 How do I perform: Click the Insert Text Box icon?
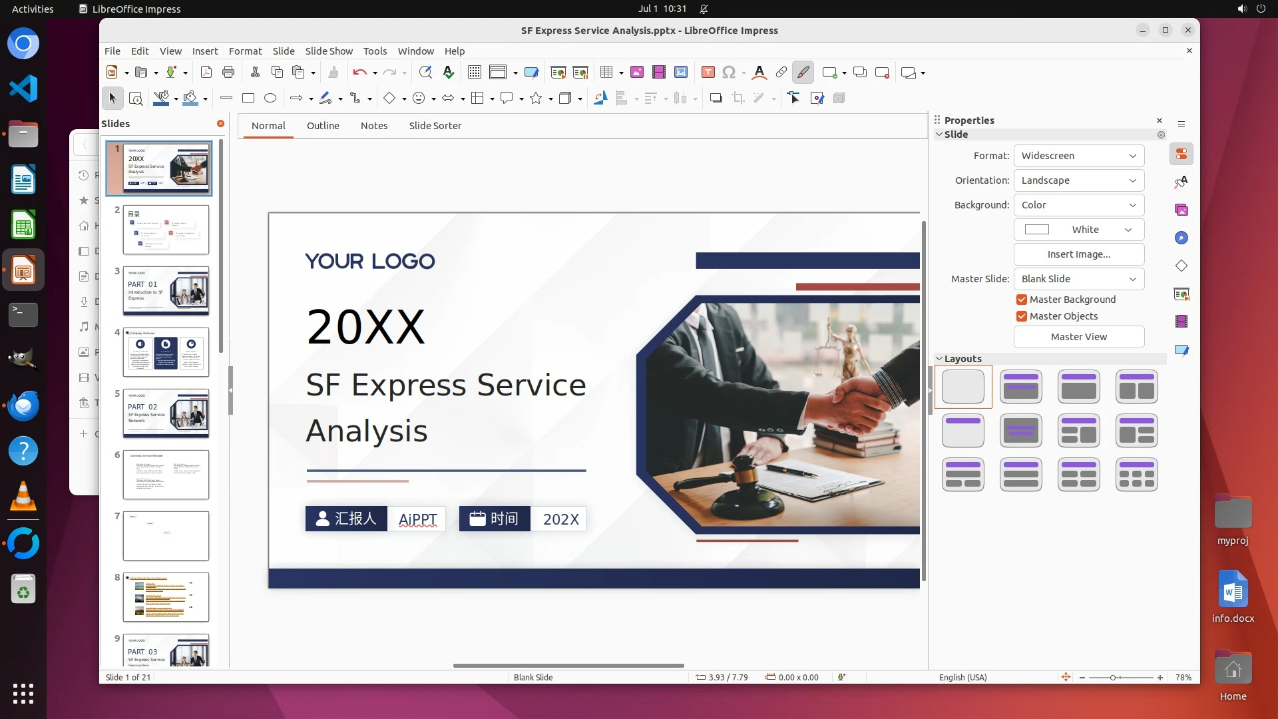pyautogui.click(x=708, y=73)
